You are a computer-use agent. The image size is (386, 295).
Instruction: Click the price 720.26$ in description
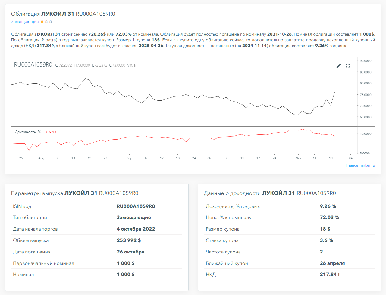coord(97,34)
